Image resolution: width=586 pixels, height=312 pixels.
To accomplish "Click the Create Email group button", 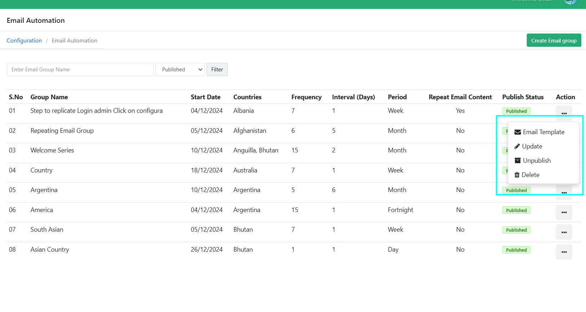I will pos(554,40).
